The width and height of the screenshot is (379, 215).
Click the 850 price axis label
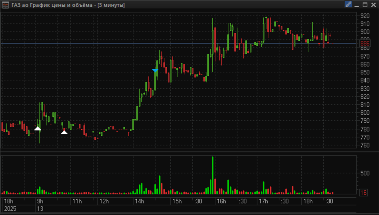365,72
